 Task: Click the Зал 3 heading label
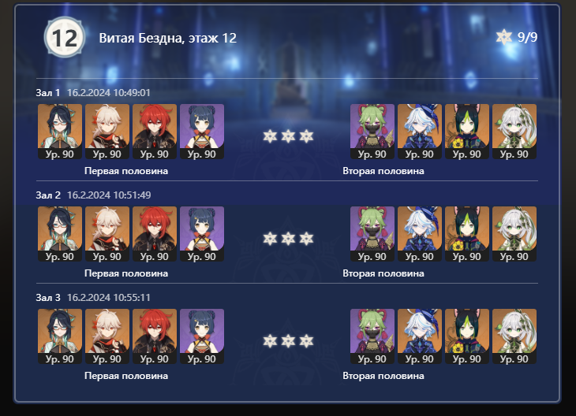(48, 297)
